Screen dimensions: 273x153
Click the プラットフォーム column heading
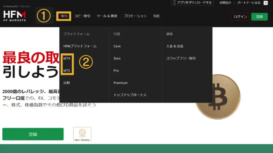[x=76, y=34]
